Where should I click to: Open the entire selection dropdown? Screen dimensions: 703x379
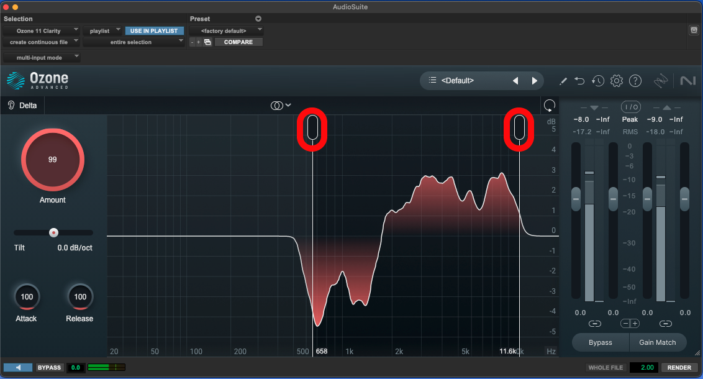coord(134,42)
